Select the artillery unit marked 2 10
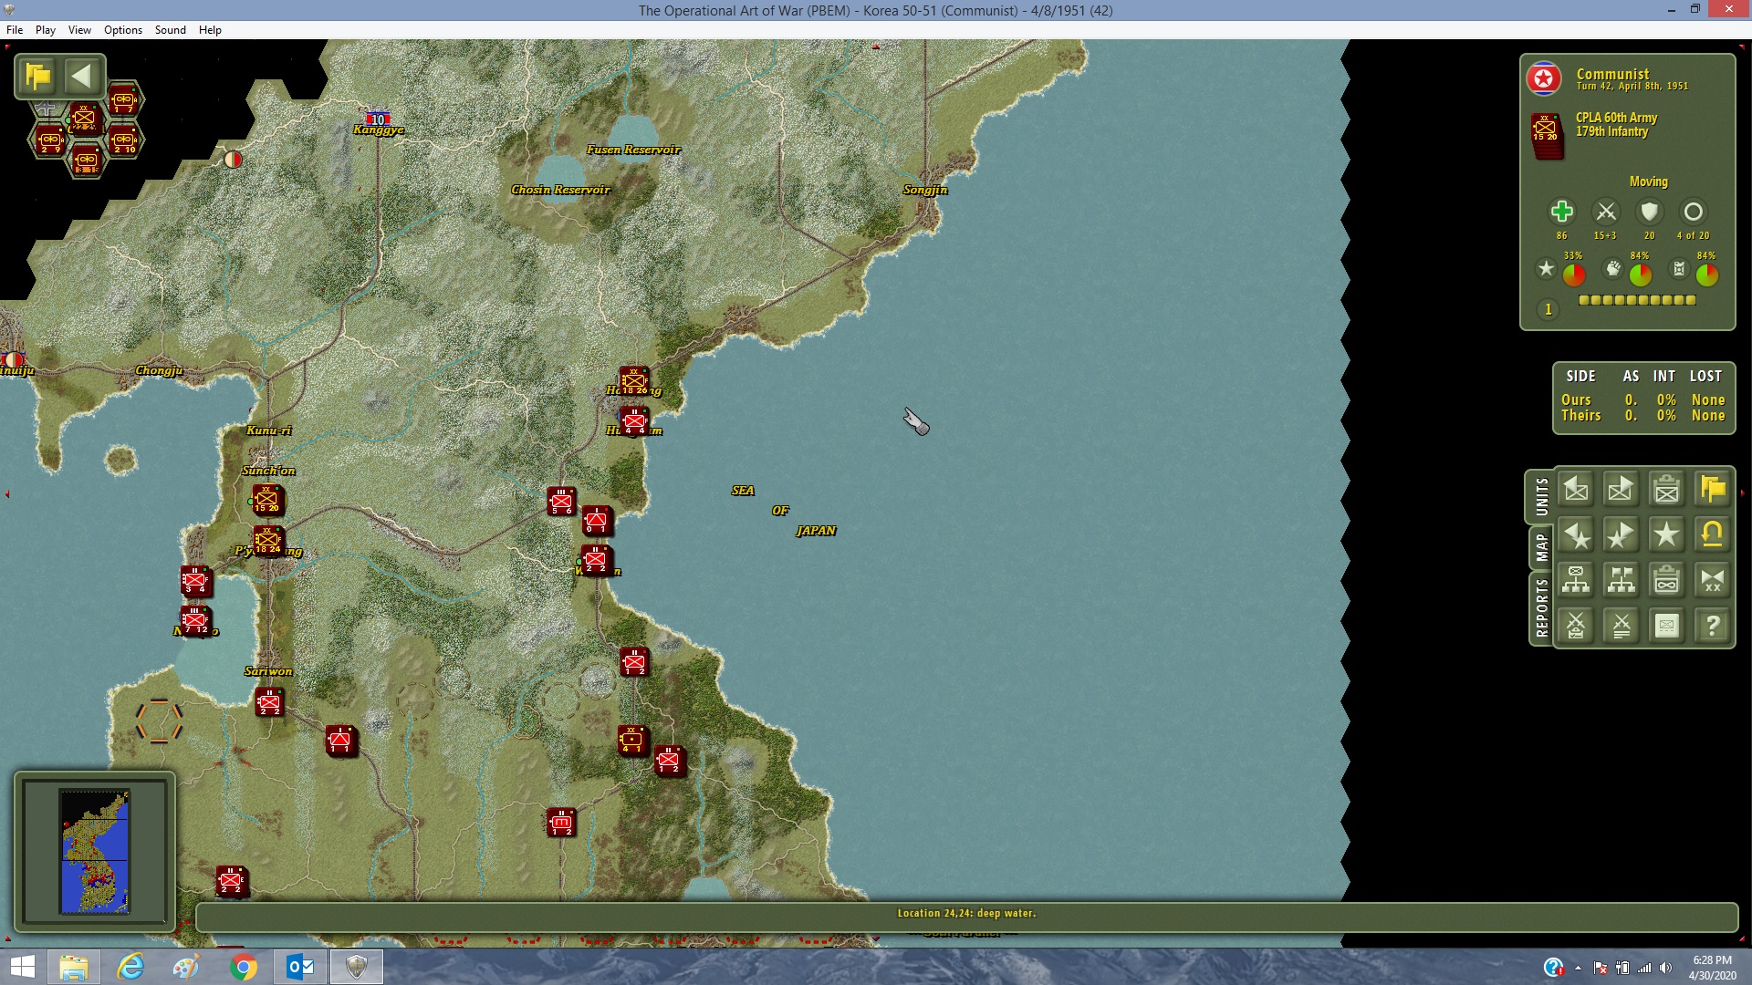Screen dimensions: 1752x985 [123, 140]
